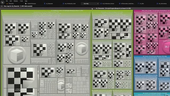Viewport: 170px width, 96px height.
Task: Switch to the AI_Character tab
Action: [x=48, y=3]
